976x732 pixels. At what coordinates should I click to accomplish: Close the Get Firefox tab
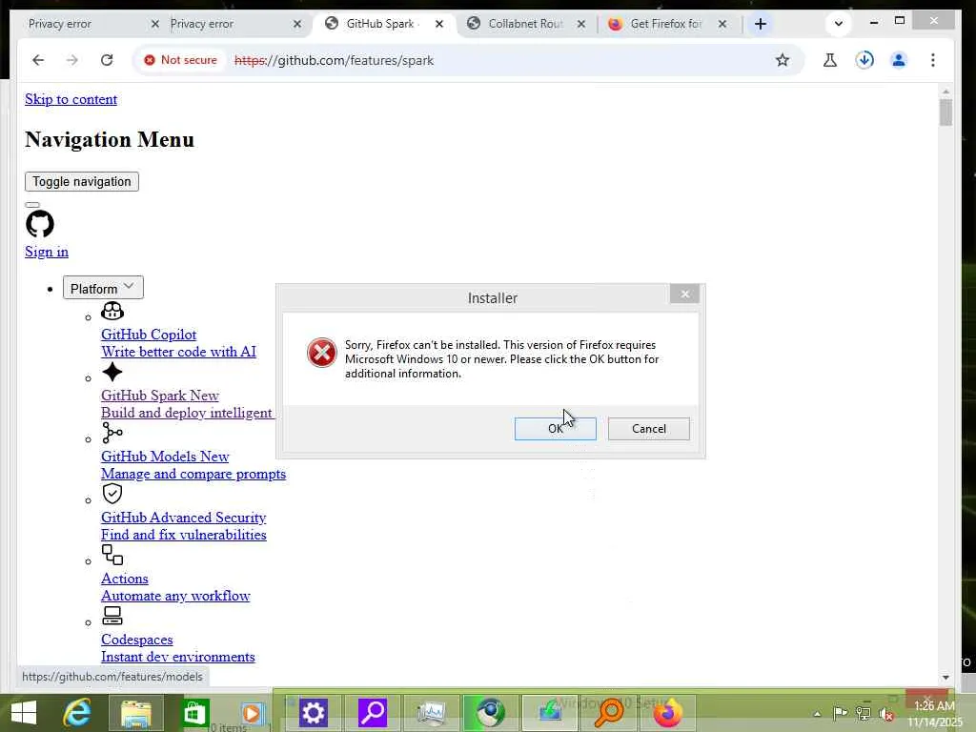click(722, 24)
